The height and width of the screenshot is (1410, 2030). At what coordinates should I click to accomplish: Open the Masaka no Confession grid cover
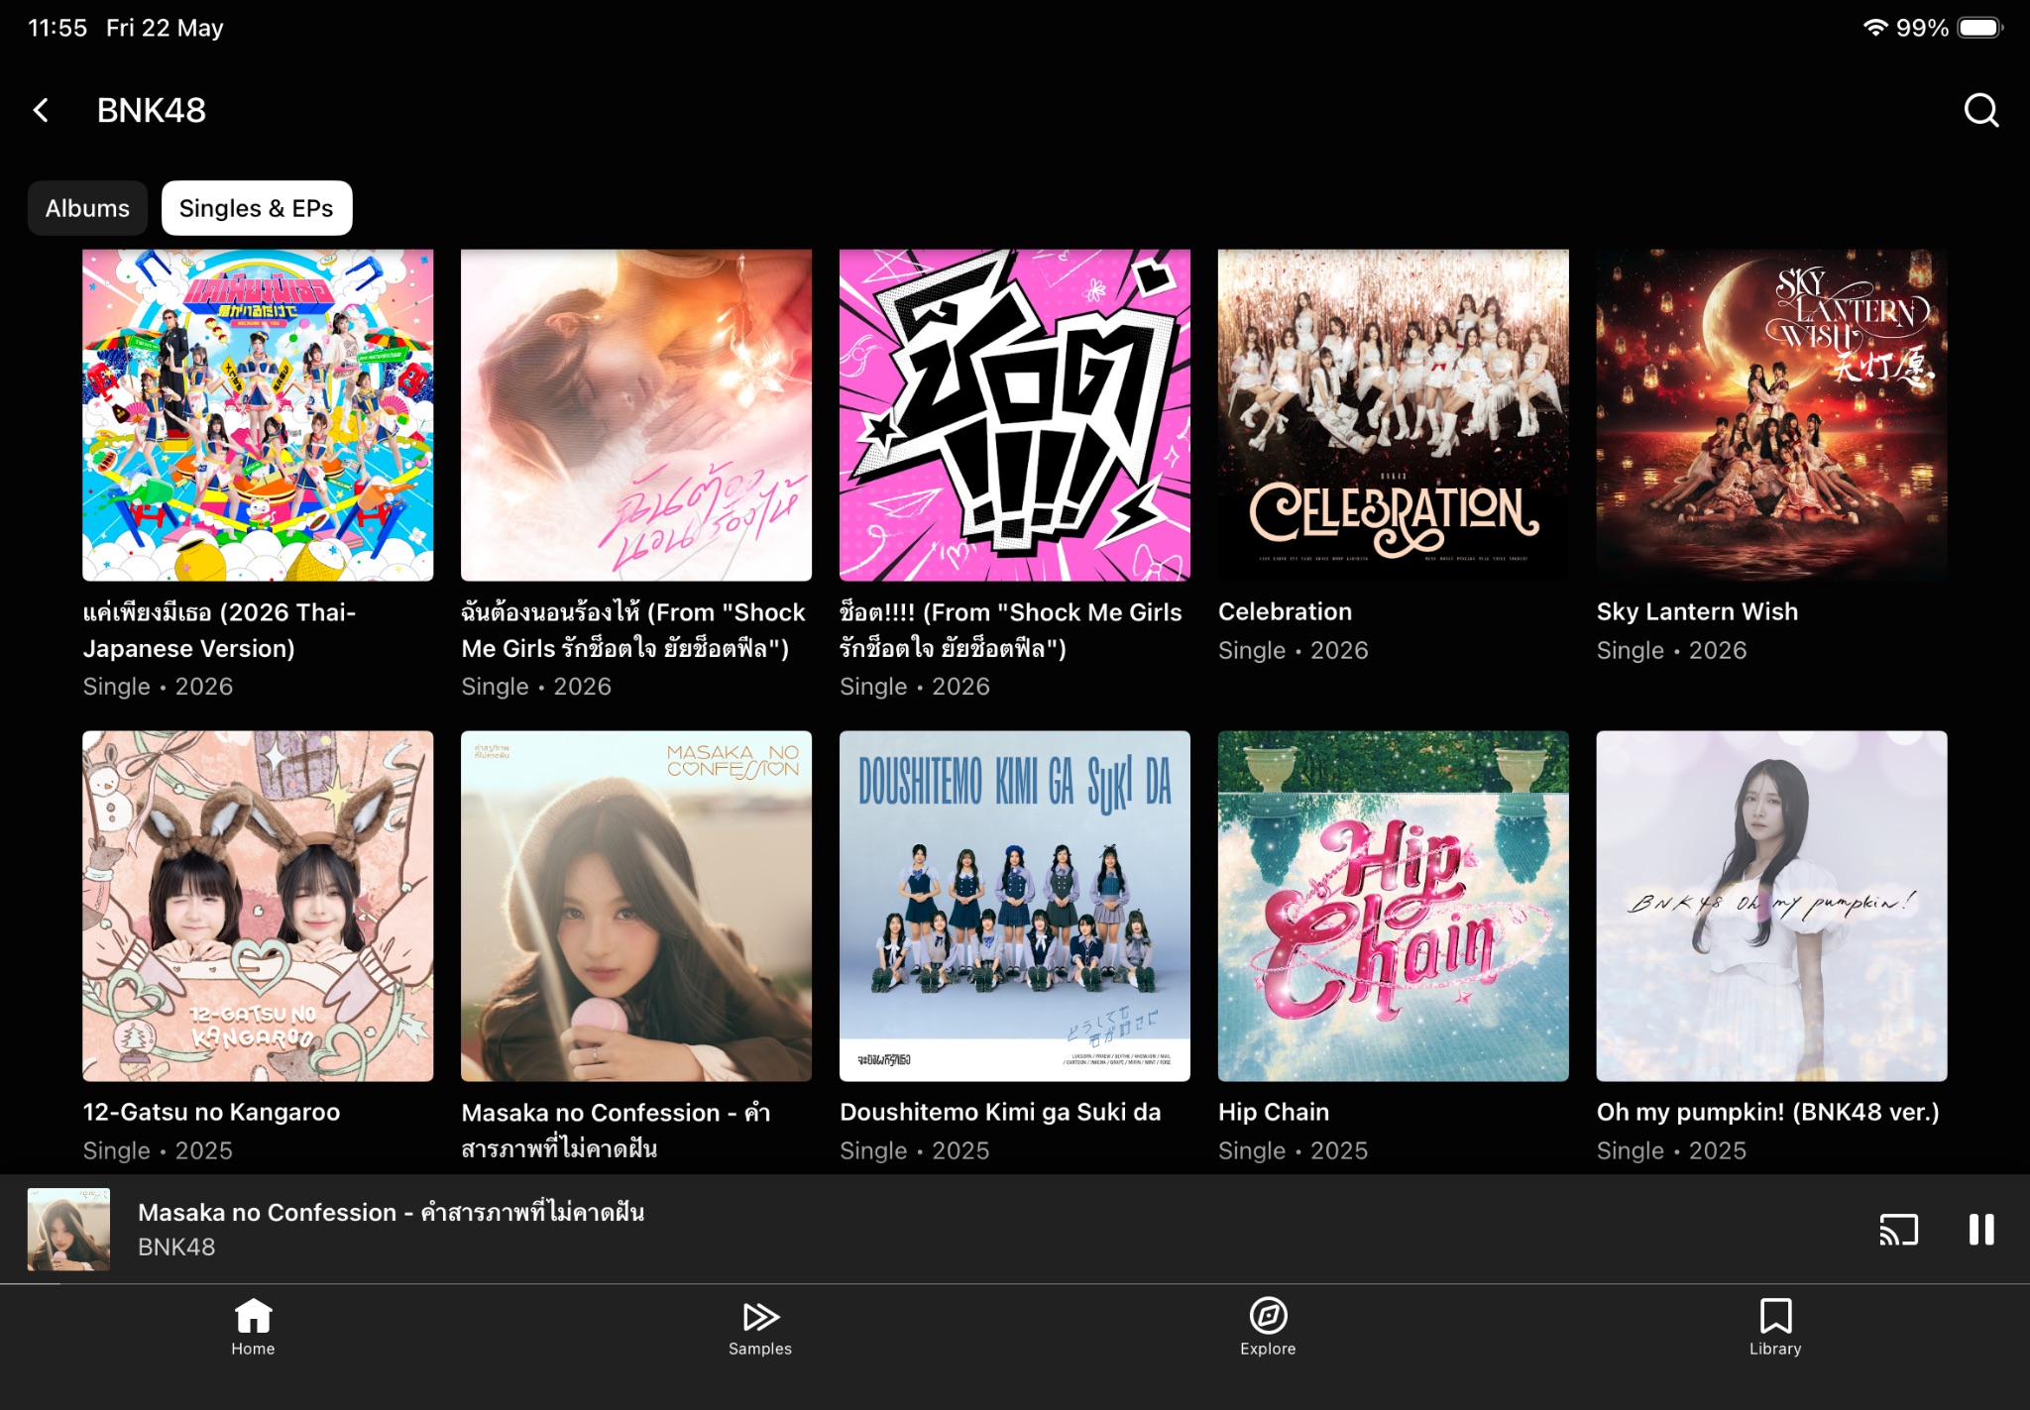tap(635, 906)
